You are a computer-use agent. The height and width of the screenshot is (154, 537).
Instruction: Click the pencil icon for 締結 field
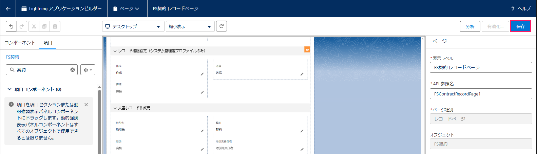pos(202,92)
